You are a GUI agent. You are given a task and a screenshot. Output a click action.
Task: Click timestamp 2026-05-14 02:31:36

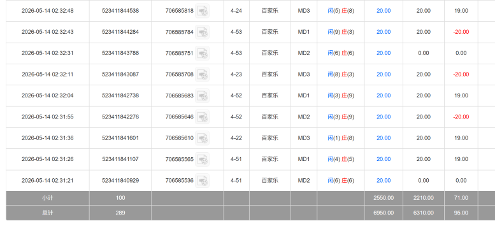tap(47, 138)
